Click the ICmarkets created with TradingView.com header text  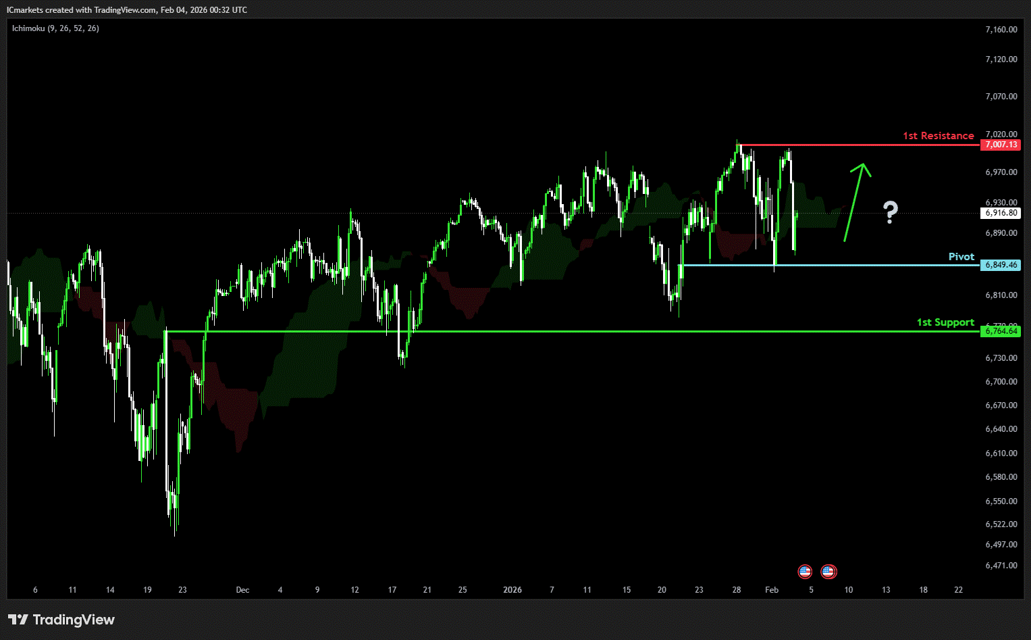coord(127,10)
